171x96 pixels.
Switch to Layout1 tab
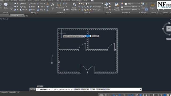4,92
